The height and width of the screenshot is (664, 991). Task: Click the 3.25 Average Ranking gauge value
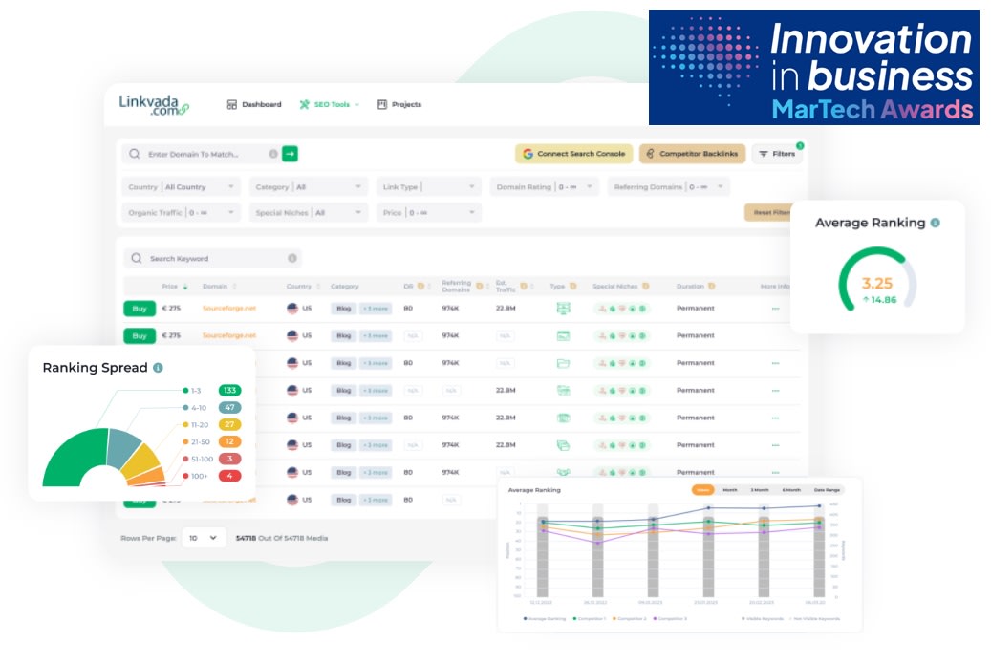(x=877, y=283)
